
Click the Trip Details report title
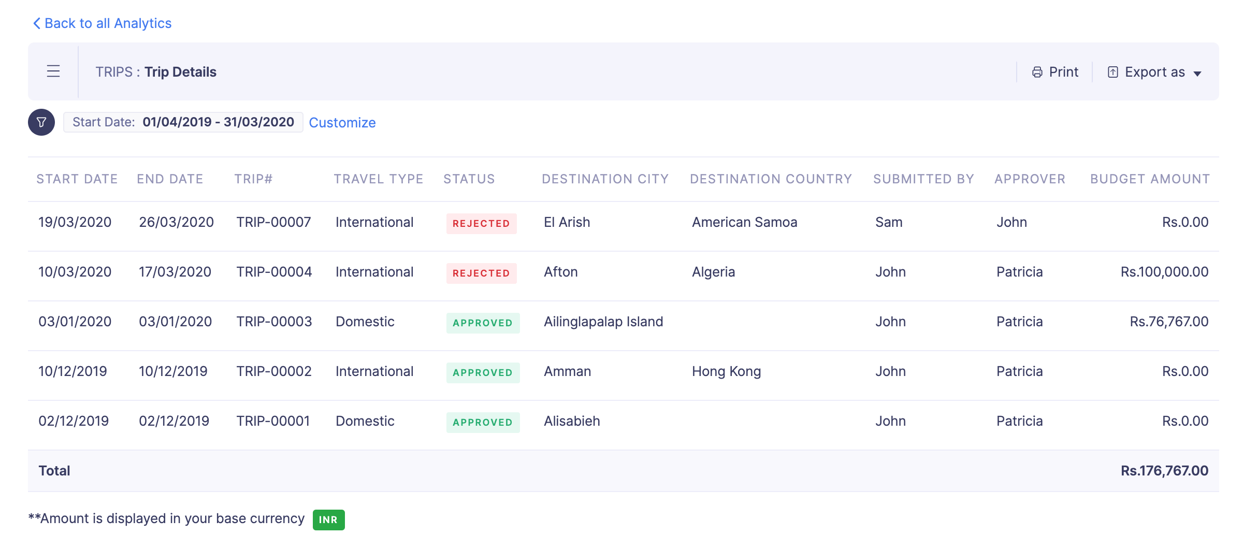click(x=181, y=72)
